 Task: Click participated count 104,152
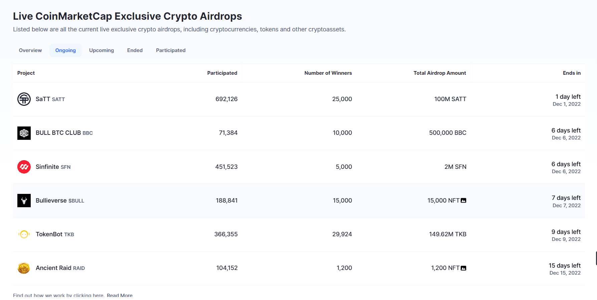coord(227,268)
